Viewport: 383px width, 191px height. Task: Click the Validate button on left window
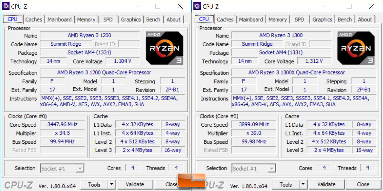click(135, 184)
